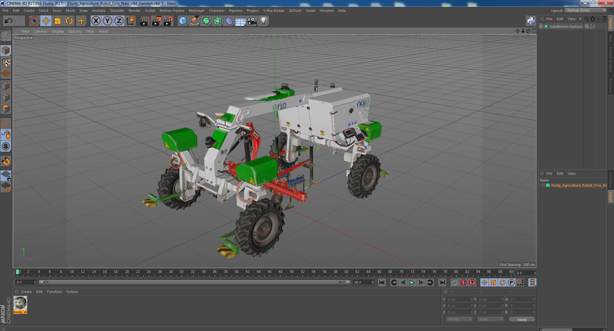This screenshot has width=614, height=331.
Task: Enable Axis mode icon
Action: click(6, 123)
